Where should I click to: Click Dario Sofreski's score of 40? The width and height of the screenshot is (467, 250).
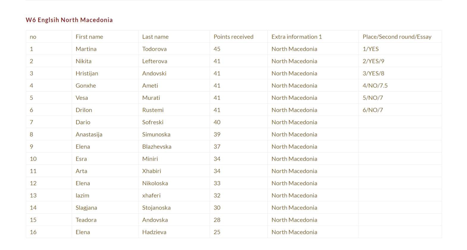pos(217,122)
